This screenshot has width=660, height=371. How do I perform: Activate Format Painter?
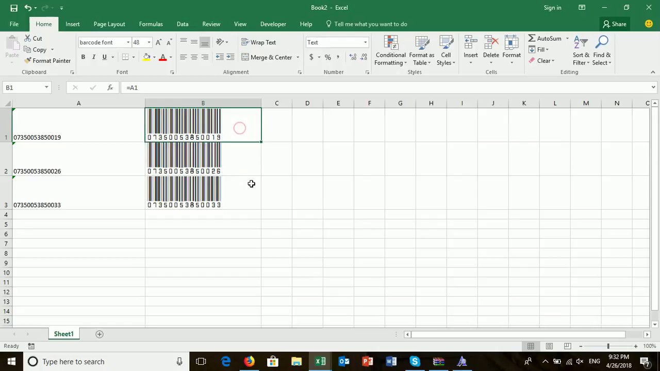click(x=47, y=61)
